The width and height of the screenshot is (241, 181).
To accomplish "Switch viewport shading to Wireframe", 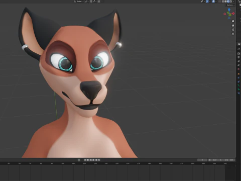I will pos(223,2).
